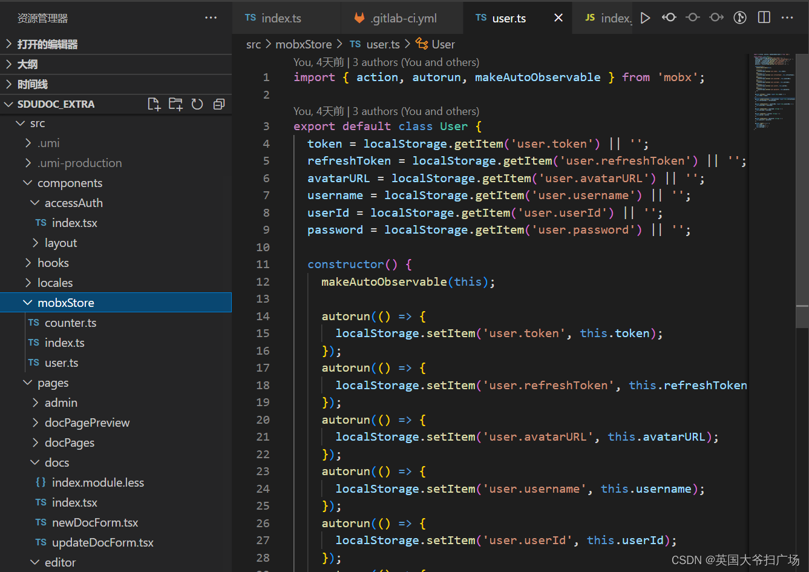Screen dimensions: 809x572
Task: Click the mobxStore breadcrumb
Action: [304, 44]
